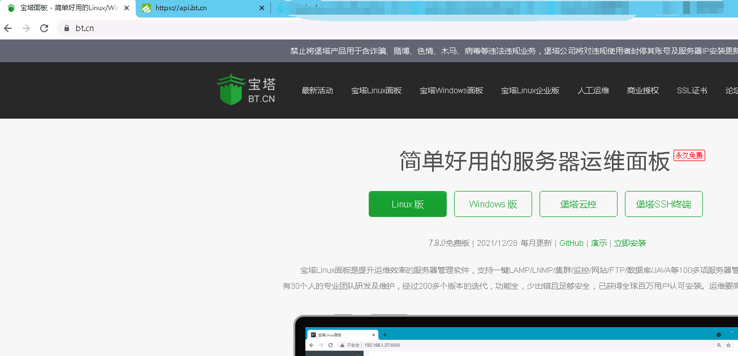Click the bt.cn address bar field

tap(396, 28)
